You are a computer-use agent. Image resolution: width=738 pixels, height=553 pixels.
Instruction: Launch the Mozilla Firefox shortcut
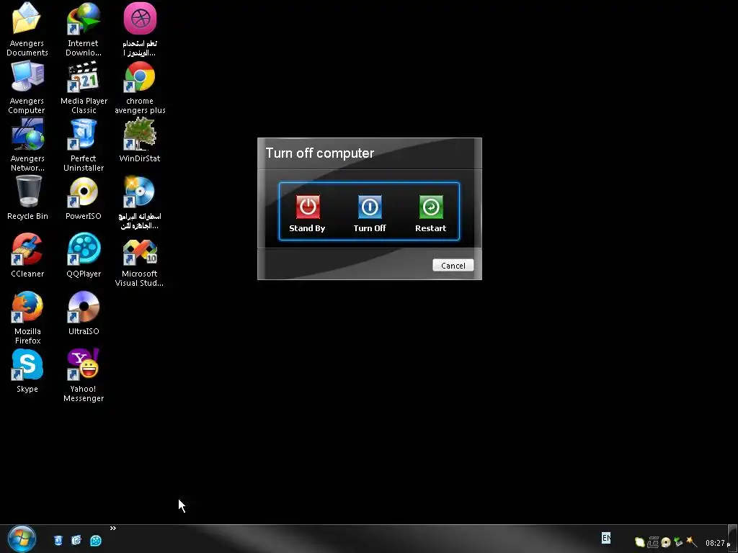pyautogui.click(x=27, y=307)
